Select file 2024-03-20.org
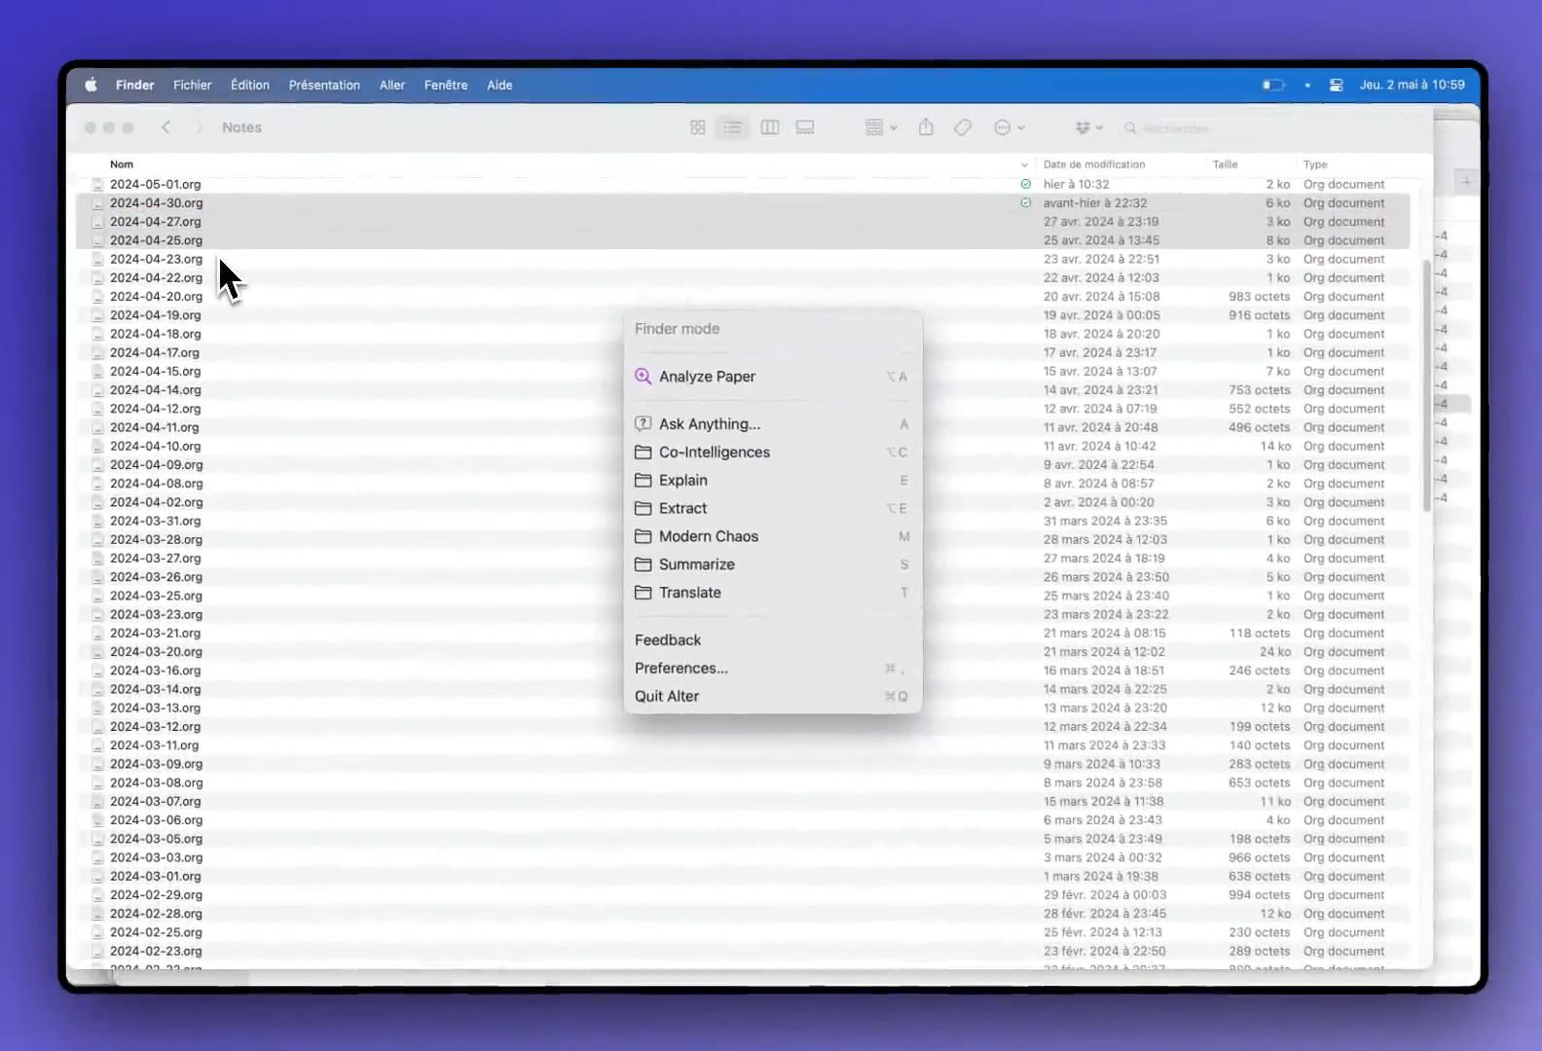The image size is (1542, 1051). point(157,651)
